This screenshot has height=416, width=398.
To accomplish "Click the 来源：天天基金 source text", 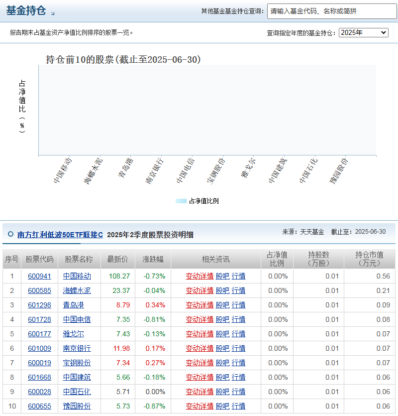I will pos(303,232).
